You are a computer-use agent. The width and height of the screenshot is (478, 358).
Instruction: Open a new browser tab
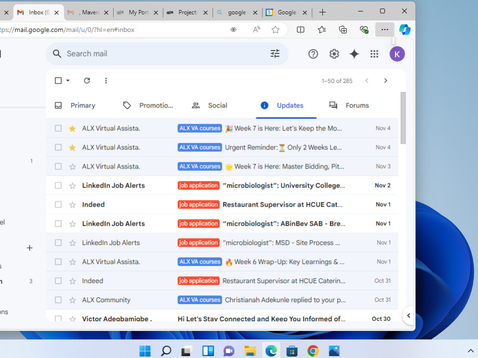point(322,12)
